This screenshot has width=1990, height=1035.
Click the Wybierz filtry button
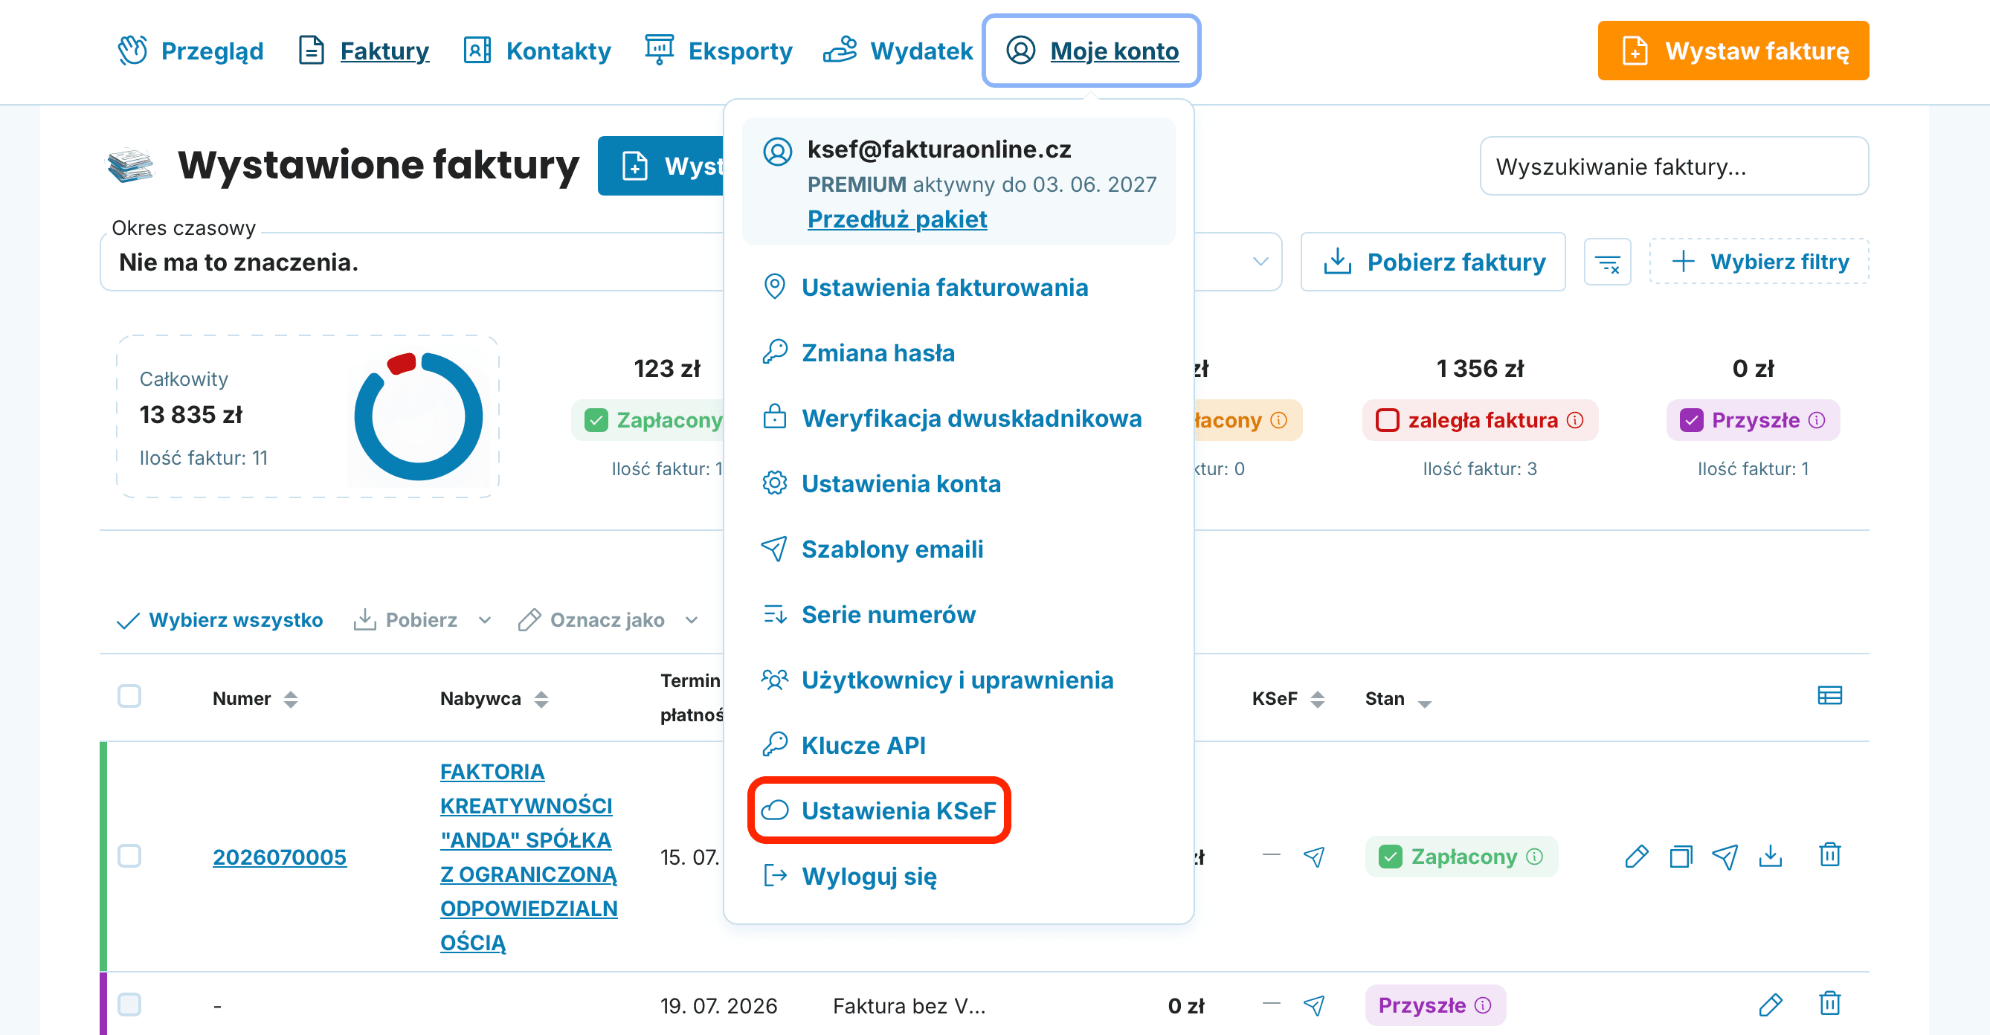point(1759,262)
